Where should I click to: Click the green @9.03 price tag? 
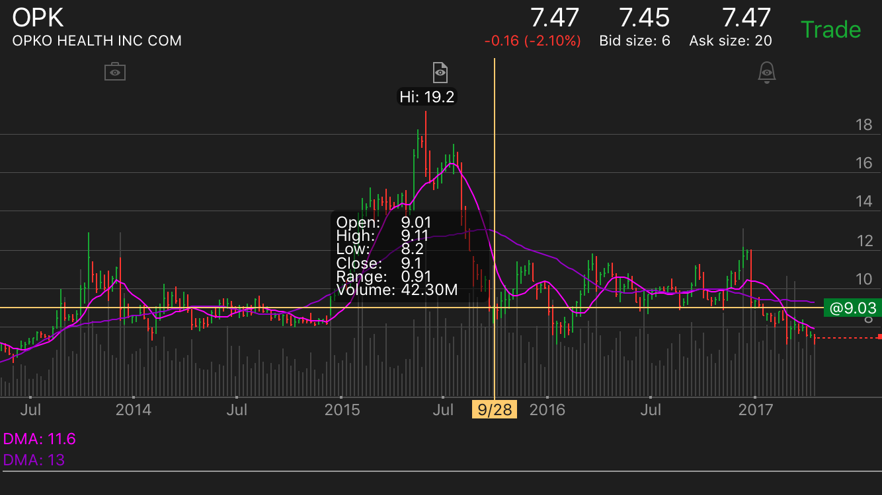pyautogui.click(x=852, y=308)
